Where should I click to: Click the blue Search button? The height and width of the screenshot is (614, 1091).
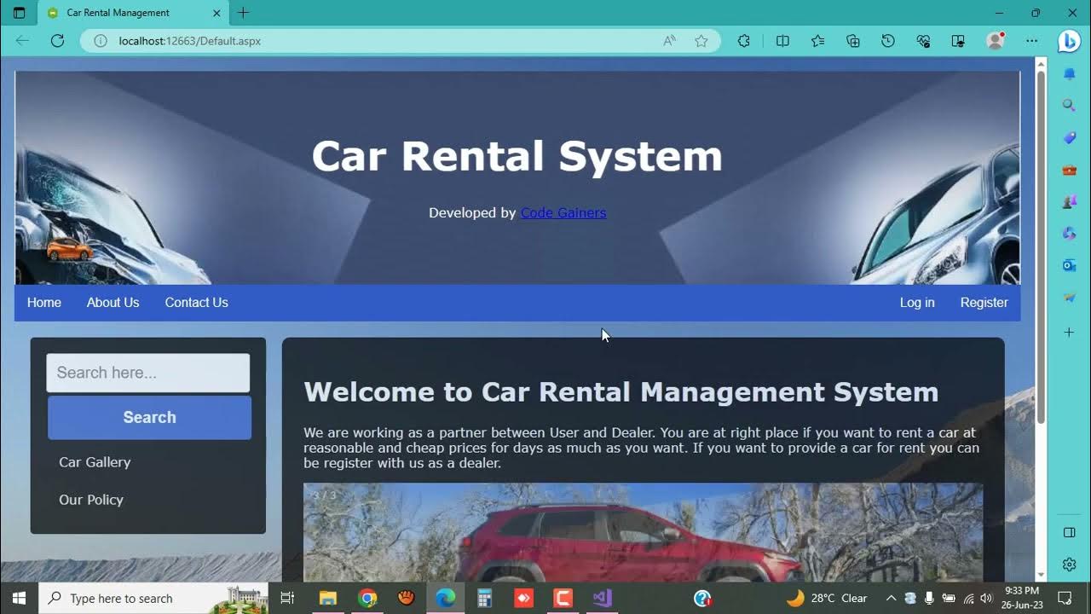pyautogui.click(x=149, y=418)
